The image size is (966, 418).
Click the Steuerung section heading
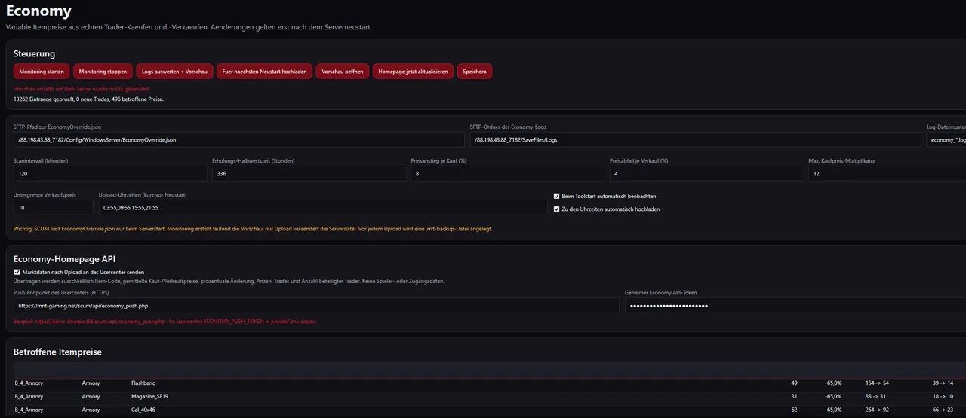tap(34, 53)
